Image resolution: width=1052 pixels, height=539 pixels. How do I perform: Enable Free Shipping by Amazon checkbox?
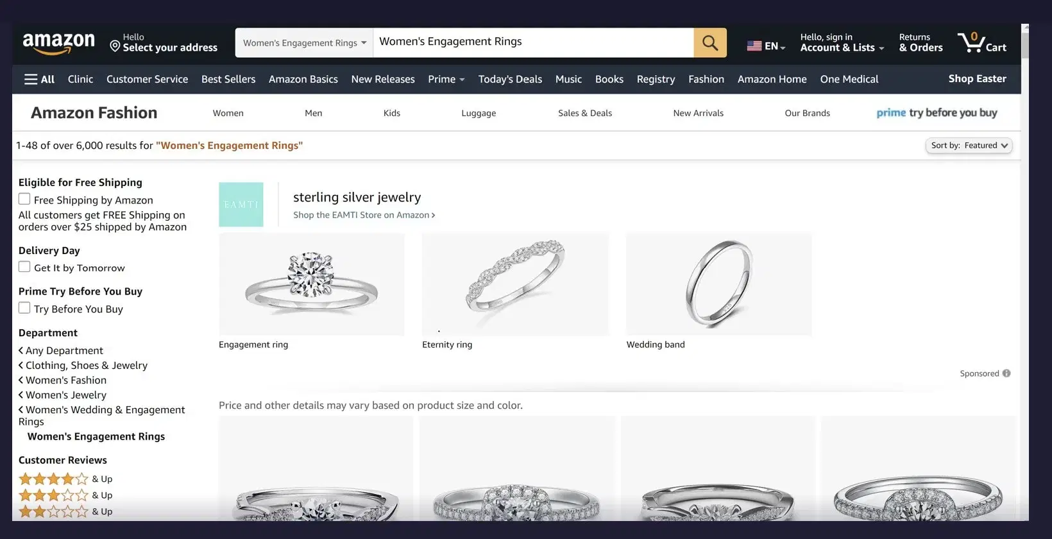(24, 200)
